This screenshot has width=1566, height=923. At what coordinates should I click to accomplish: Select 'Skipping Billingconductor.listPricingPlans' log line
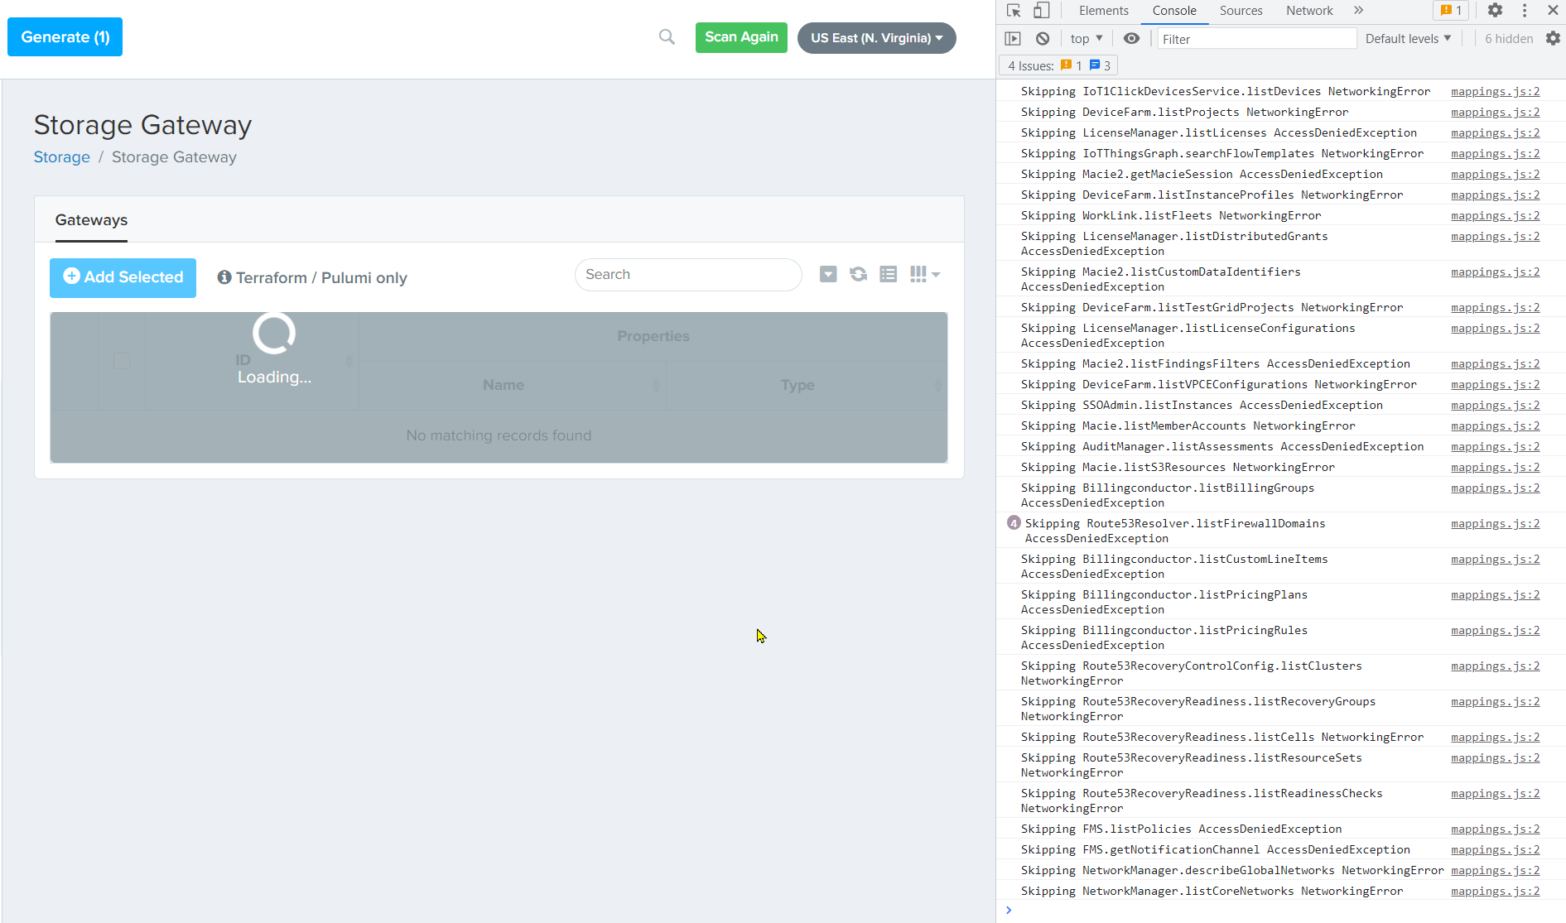click(x=1164, y=602)
